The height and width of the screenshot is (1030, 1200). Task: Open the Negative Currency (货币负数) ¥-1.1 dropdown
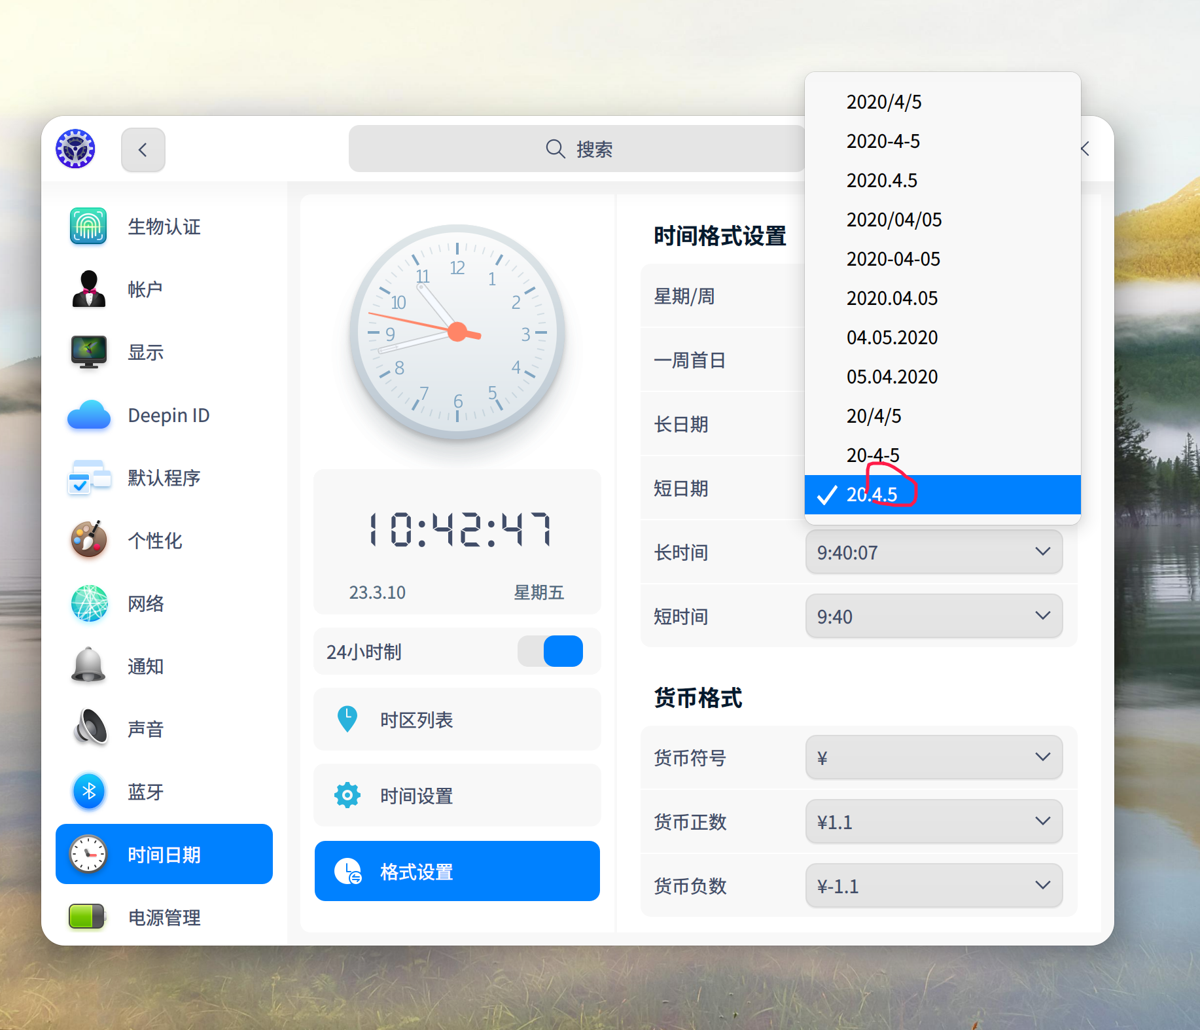934,886
